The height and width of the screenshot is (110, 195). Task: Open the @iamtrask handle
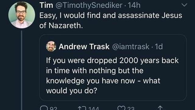pos(131,47)
